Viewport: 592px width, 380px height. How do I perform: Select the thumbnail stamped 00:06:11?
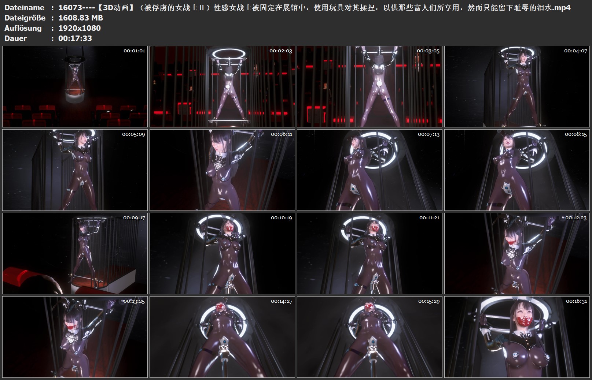tap(222, 170)
